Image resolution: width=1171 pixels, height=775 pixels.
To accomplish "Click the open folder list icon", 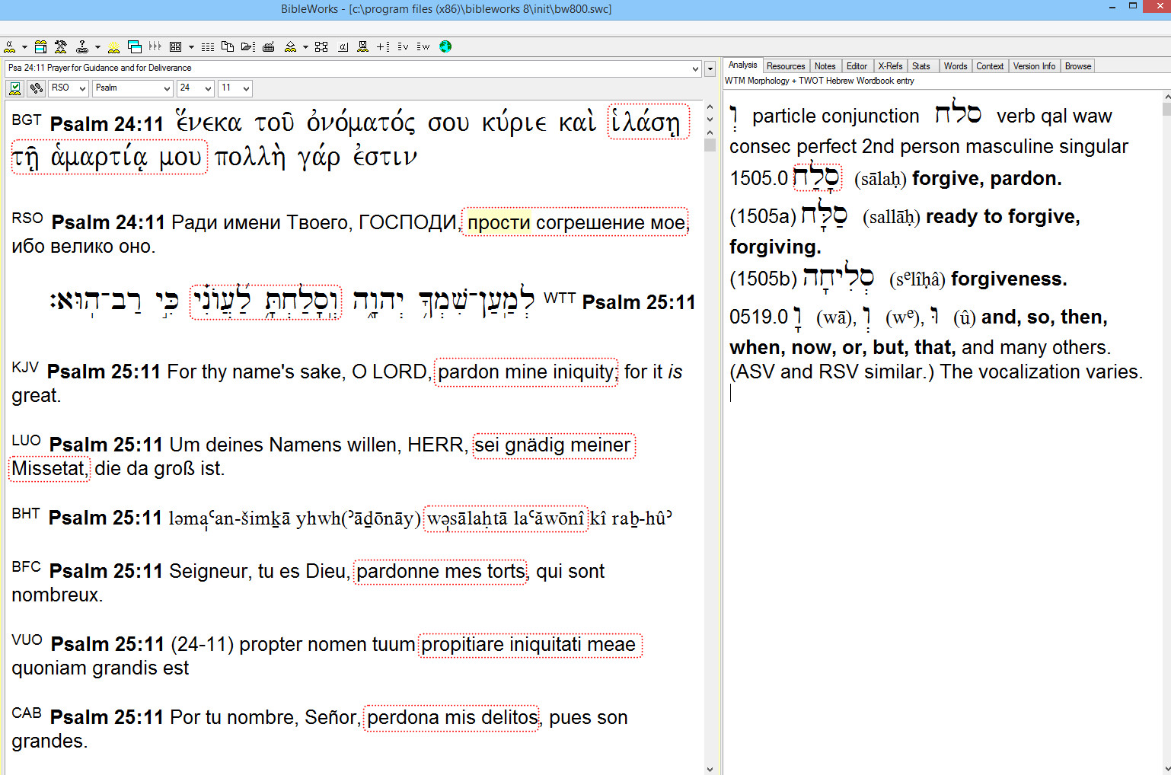I will click(248, 46).
